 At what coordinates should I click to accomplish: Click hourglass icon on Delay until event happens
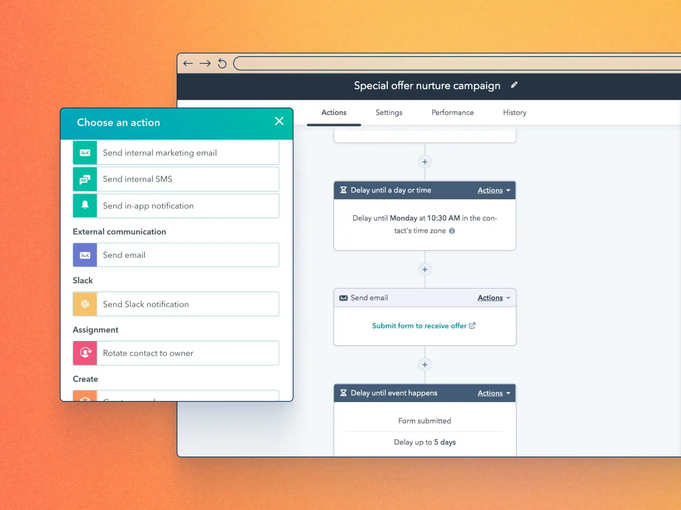point(343,393)
